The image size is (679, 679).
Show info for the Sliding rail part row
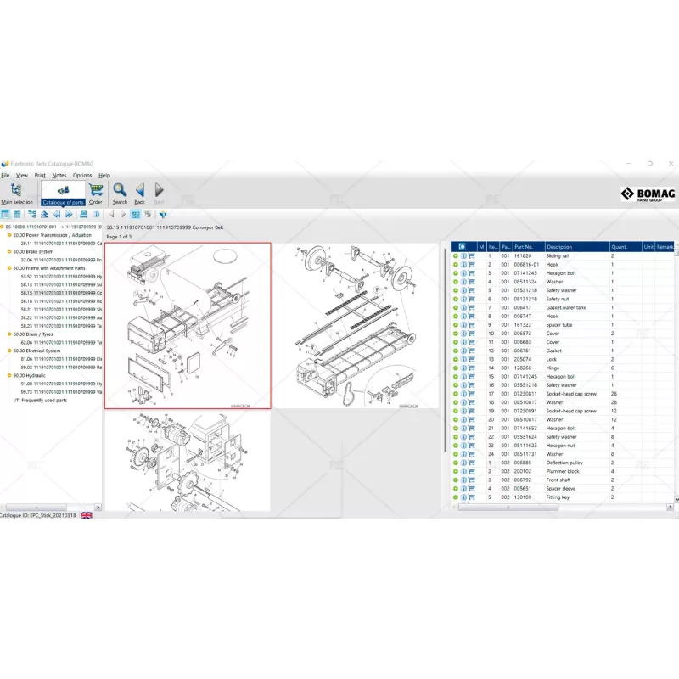click(x=463, y=256)
